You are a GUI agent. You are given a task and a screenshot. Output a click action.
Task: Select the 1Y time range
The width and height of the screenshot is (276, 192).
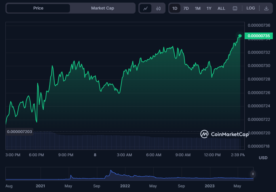coord(209,8)
